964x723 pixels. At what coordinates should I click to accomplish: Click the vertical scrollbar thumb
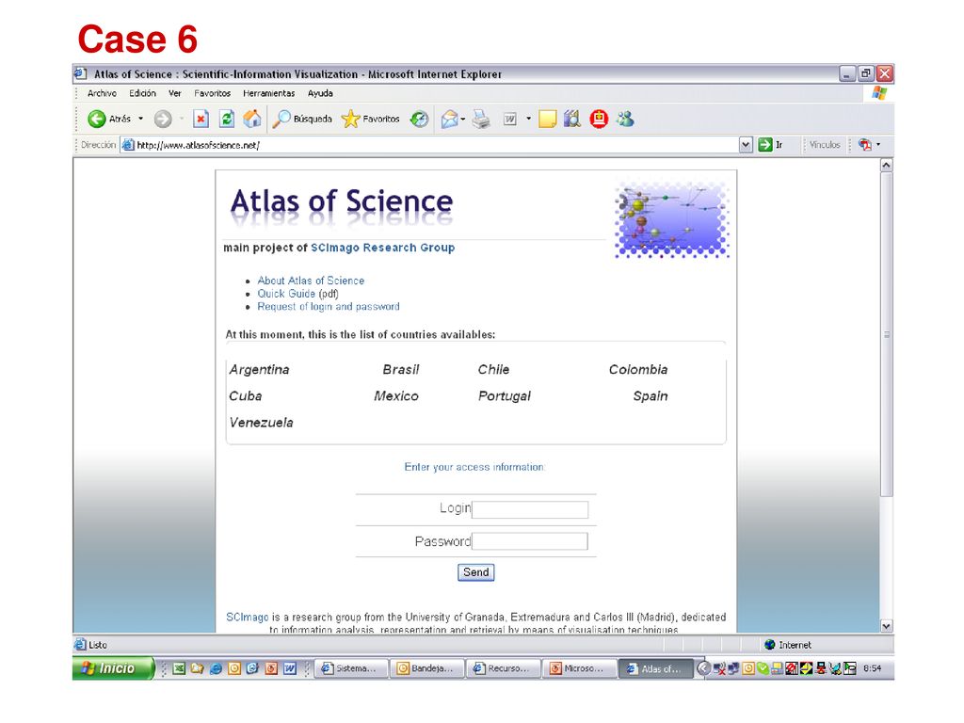point(886,334)
